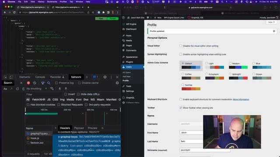
Task: Click the More Information link
Action: 241,99
